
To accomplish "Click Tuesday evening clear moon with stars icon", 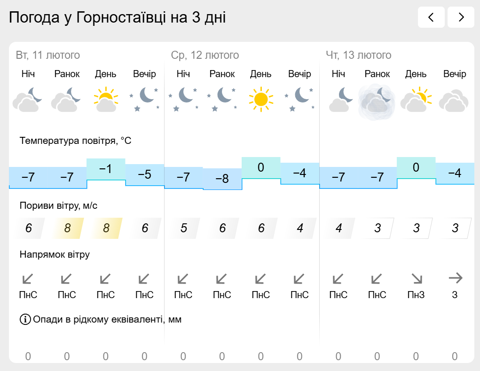I will click(x=144, y=100).
